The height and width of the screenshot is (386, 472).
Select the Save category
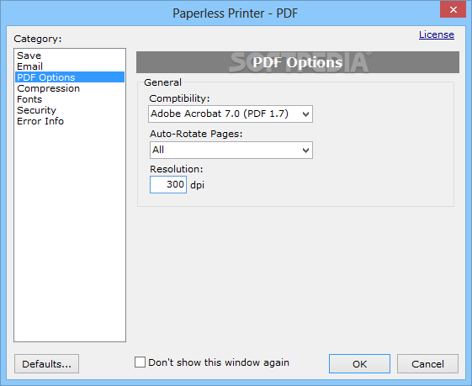tap(70, 56)
